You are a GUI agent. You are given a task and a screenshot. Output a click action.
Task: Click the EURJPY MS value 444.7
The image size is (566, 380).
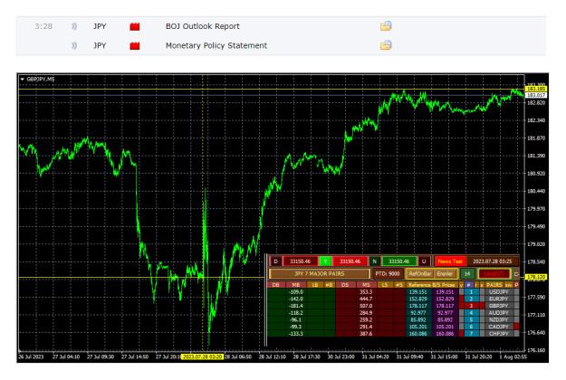(366, 299)
